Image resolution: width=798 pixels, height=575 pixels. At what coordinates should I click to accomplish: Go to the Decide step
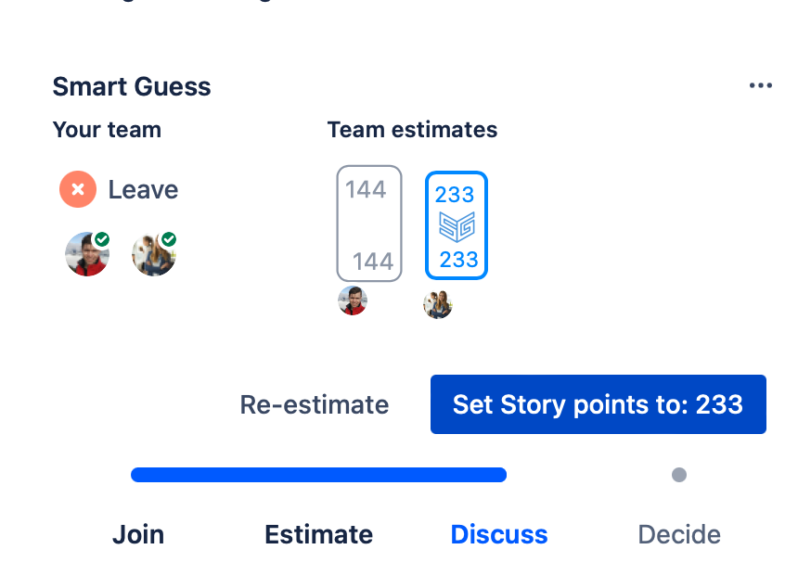[x=678, y=534]
